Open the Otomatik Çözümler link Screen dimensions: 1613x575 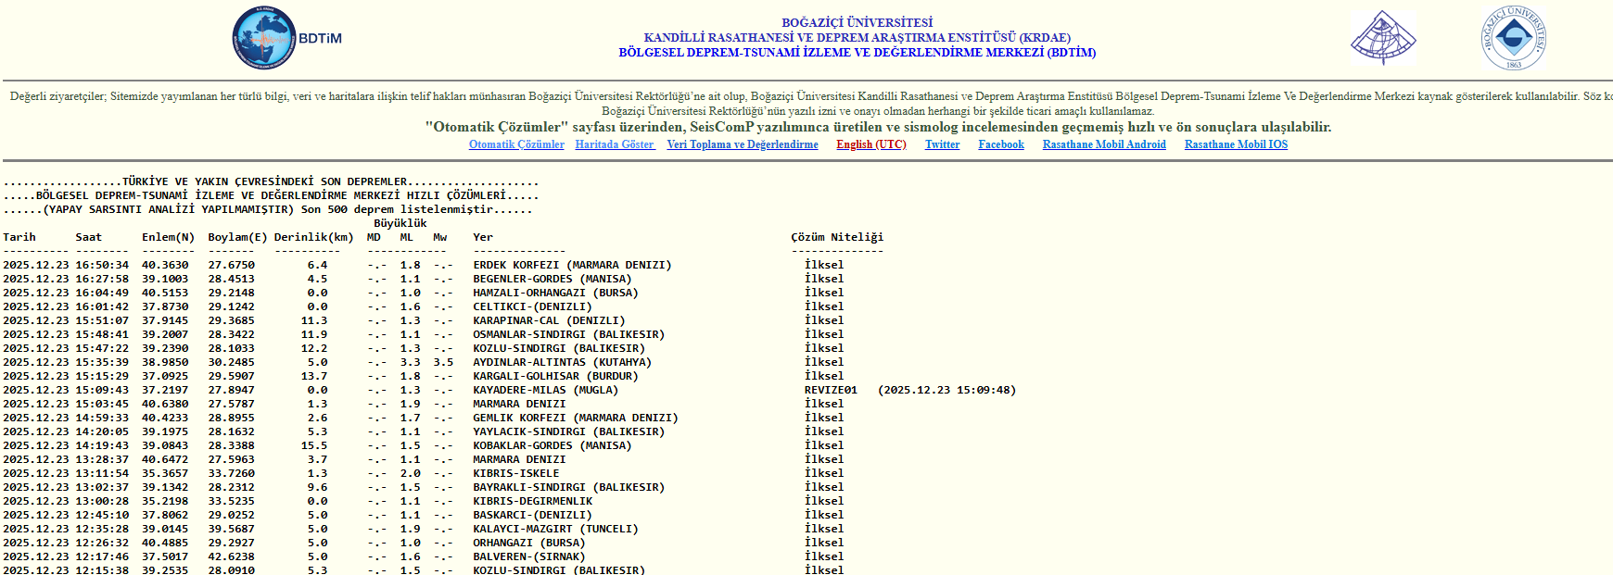(x=516, y=144)
